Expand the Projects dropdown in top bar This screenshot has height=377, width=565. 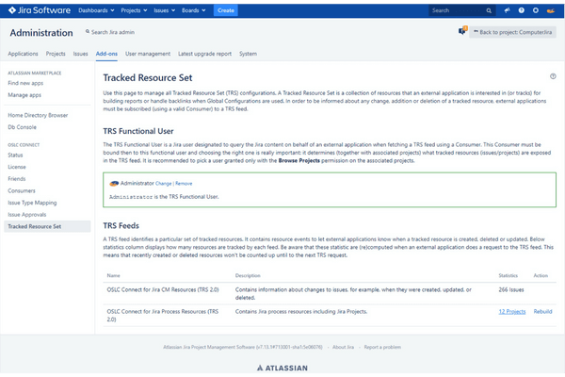[134, 10]
